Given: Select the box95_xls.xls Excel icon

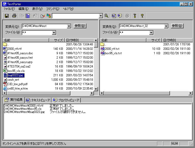Looking at the screenshot, I should pos(5,71).
